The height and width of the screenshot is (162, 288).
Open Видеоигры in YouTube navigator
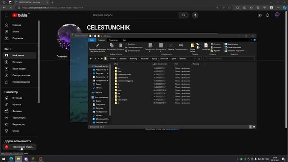(x=19, y=124)
